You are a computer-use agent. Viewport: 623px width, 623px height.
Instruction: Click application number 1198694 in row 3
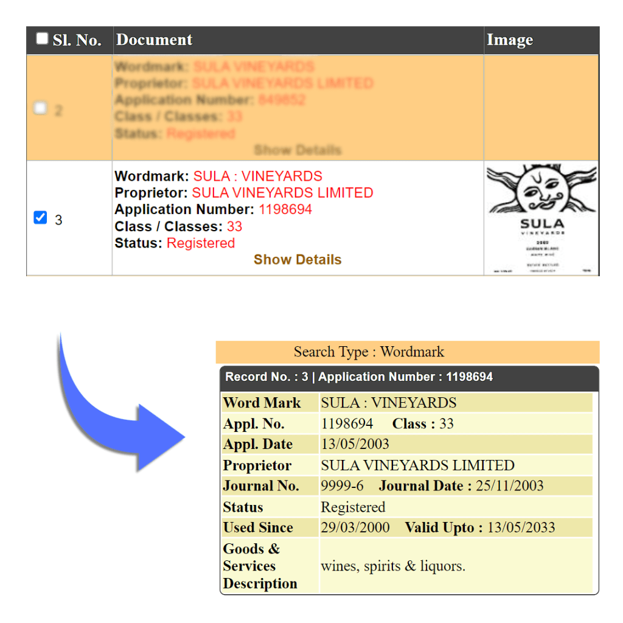click(285, 210)
